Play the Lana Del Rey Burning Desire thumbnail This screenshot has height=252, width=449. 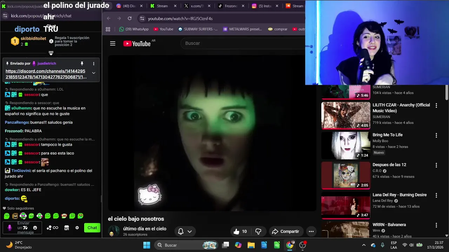pos(346,205)
